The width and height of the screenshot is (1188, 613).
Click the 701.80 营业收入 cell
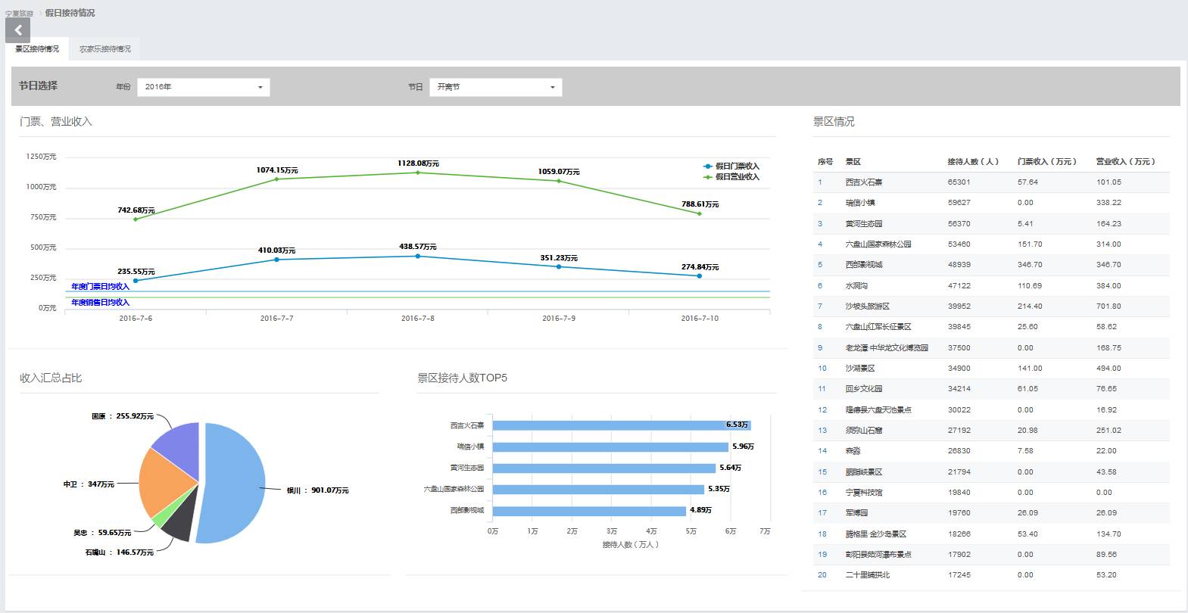point(1108,306)
